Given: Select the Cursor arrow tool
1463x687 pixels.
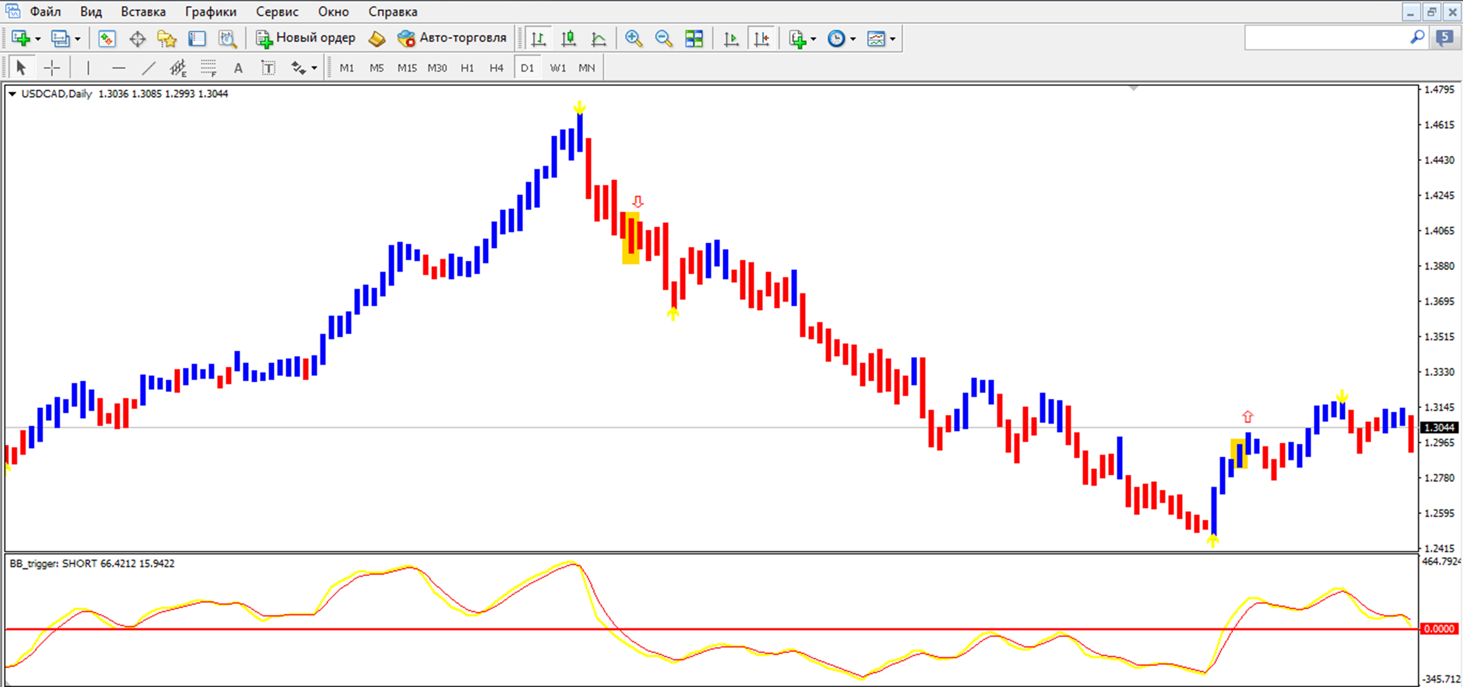Looking at the screenshot, I should [x=21, y=68].
